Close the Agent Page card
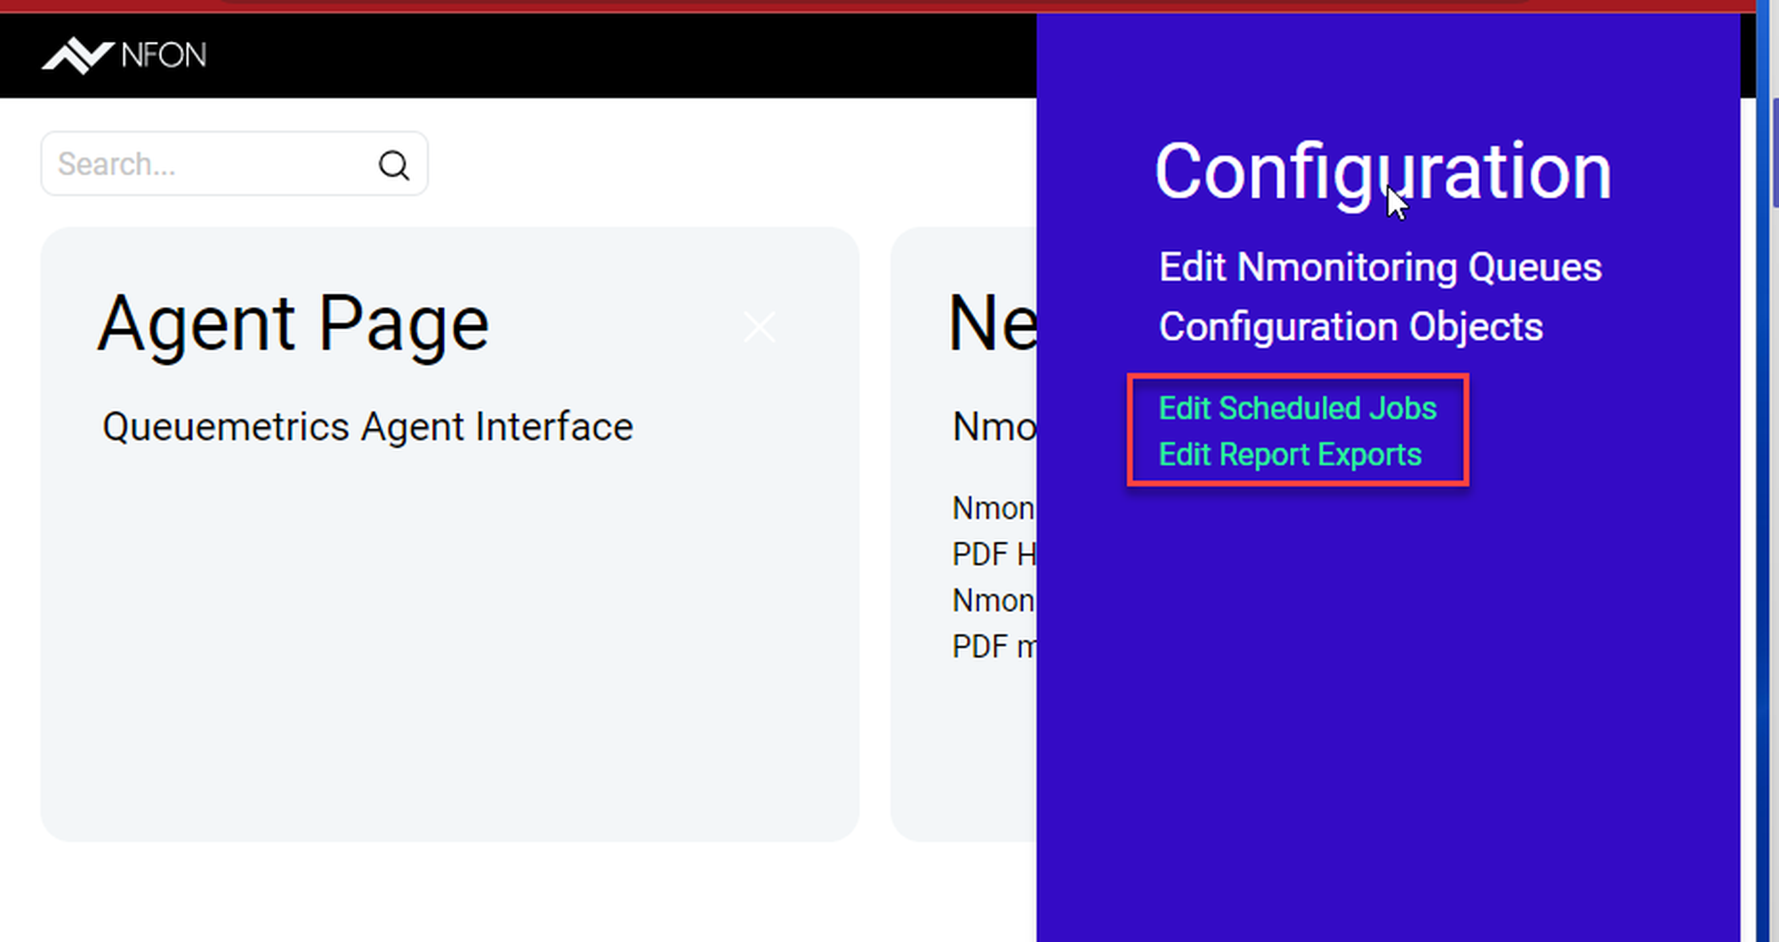Image resolution: width=1779 pixels, height=942 pixels. 759,327
